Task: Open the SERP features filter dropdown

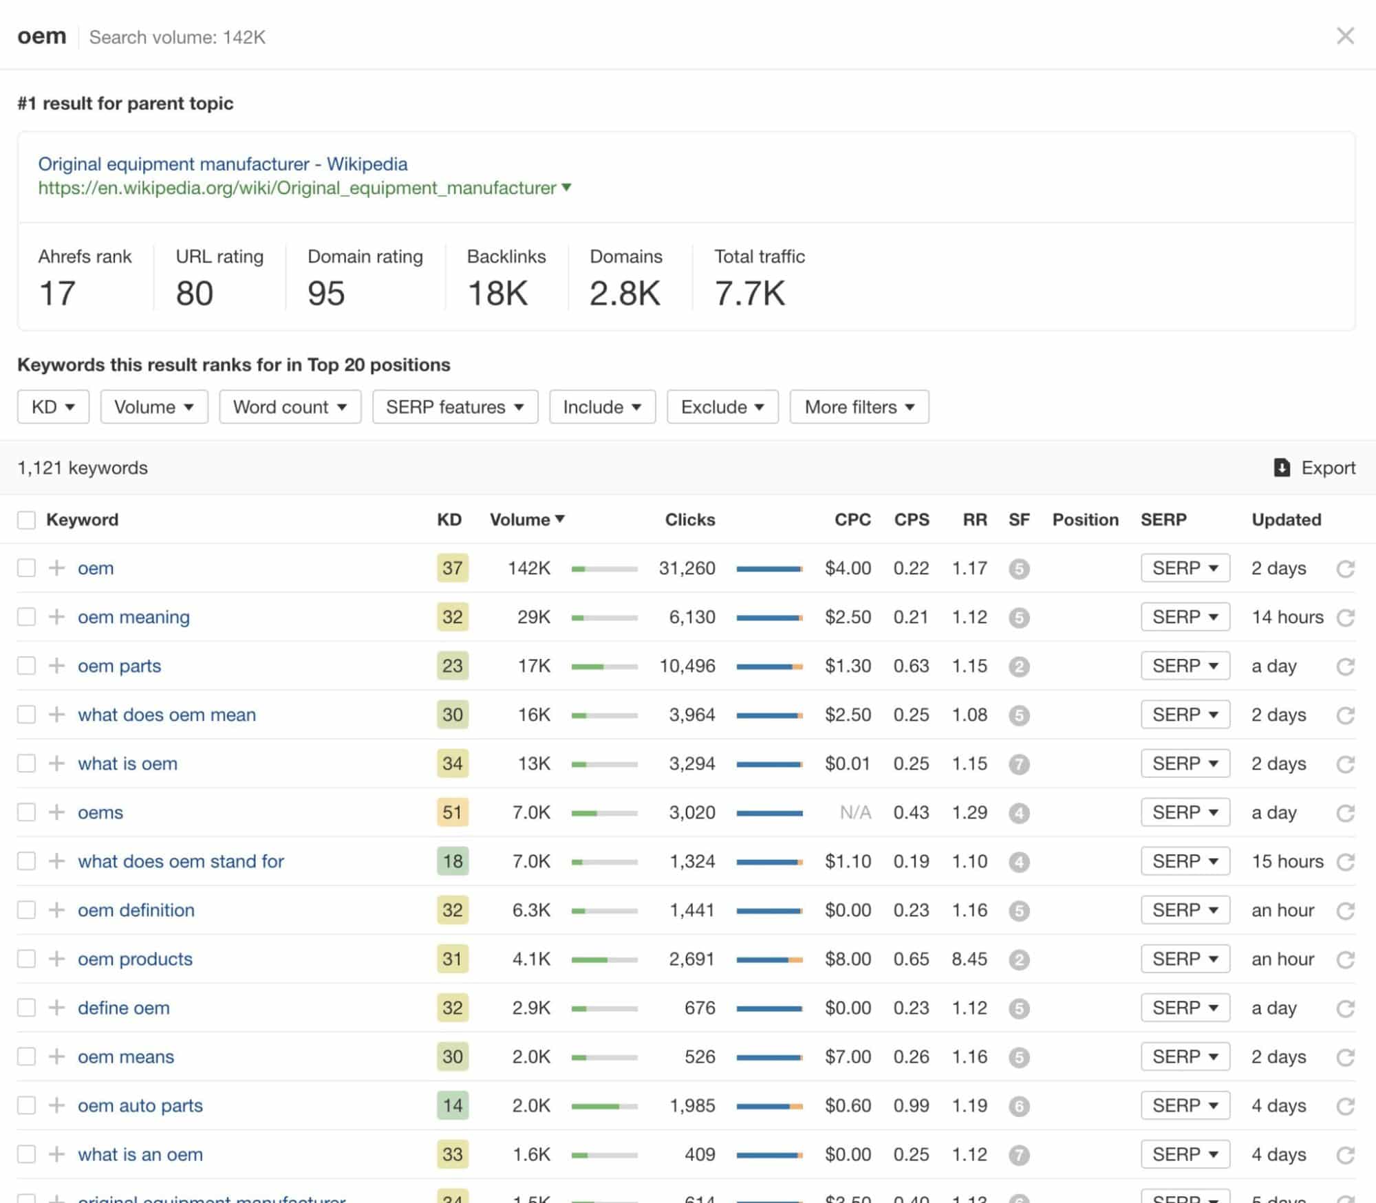Action: click(x=455, y=407)
